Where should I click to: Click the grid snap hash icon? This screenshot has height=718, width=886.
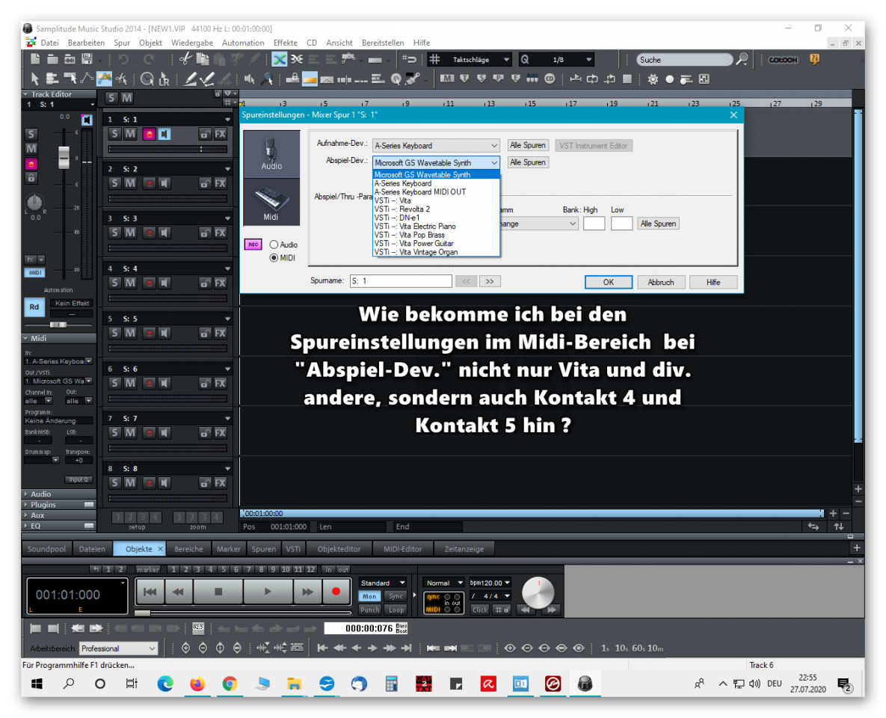click(x=434, y=59)
